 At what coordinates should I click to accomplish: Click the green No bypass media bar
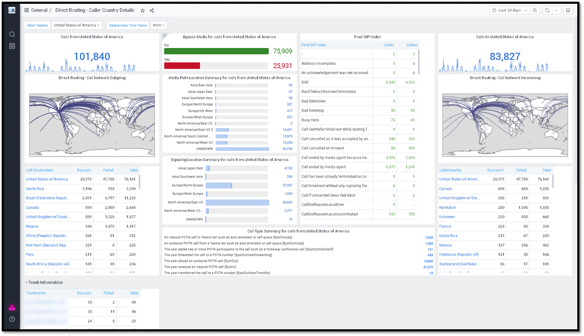pyautogui.click(x=216, y=51)
